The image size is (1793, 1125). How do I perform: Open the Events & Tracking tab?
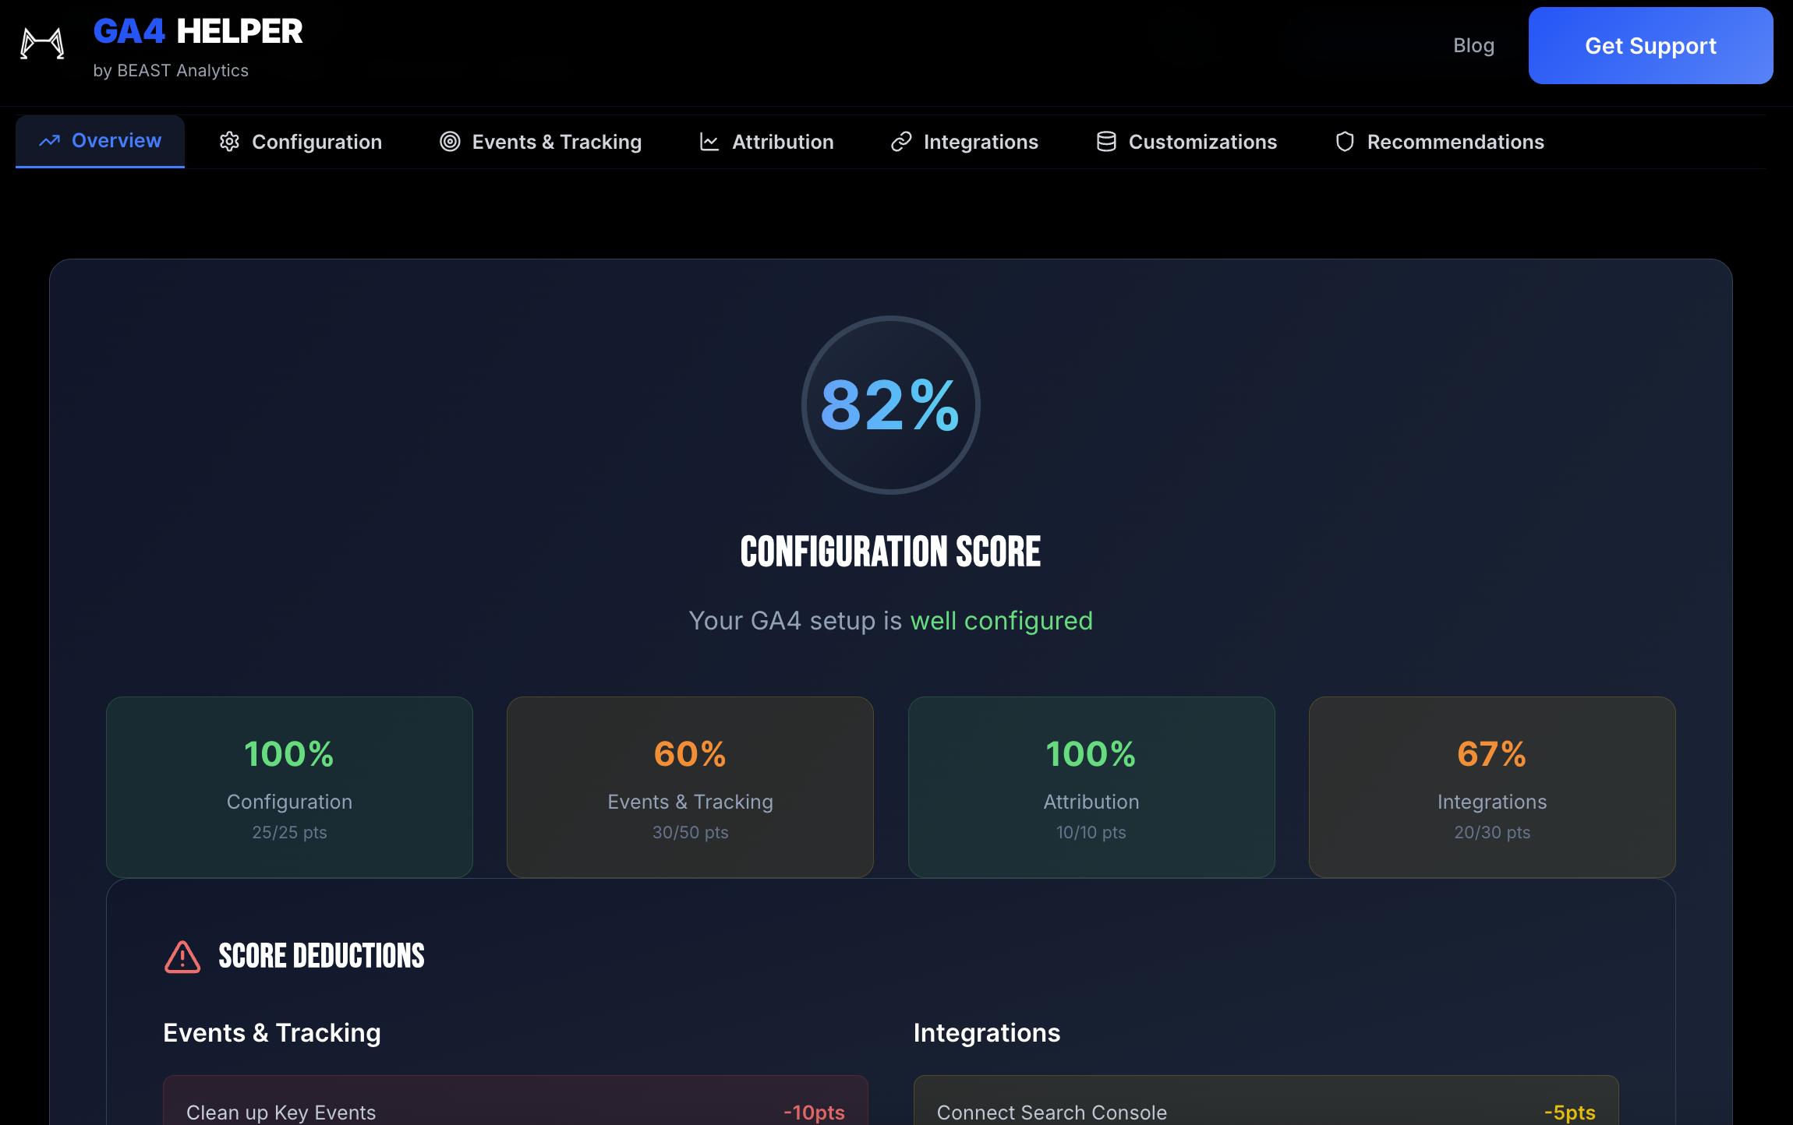tap(541, 142)
